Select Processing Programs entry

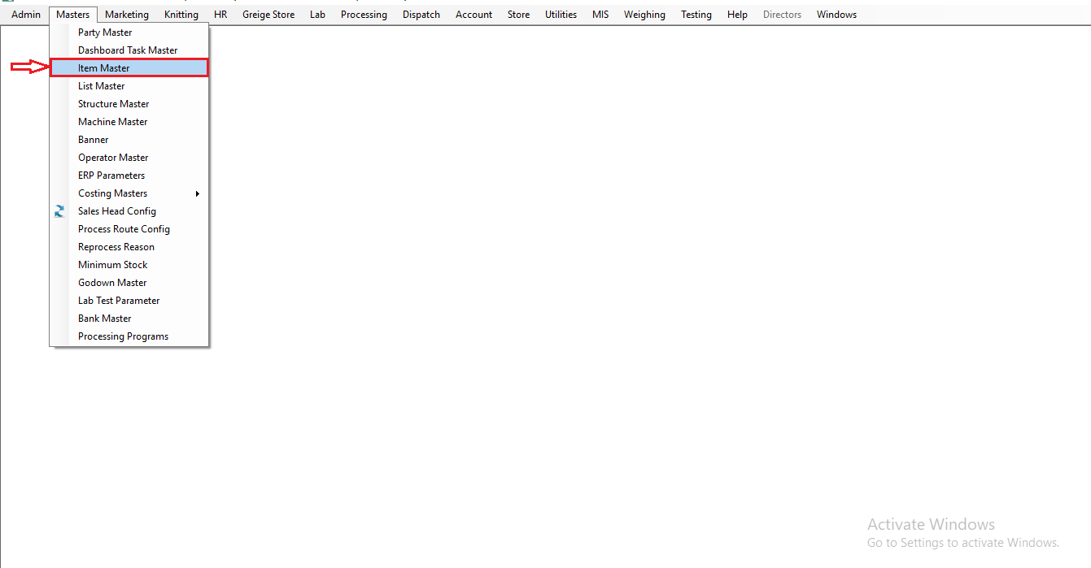tap(129, 336)
